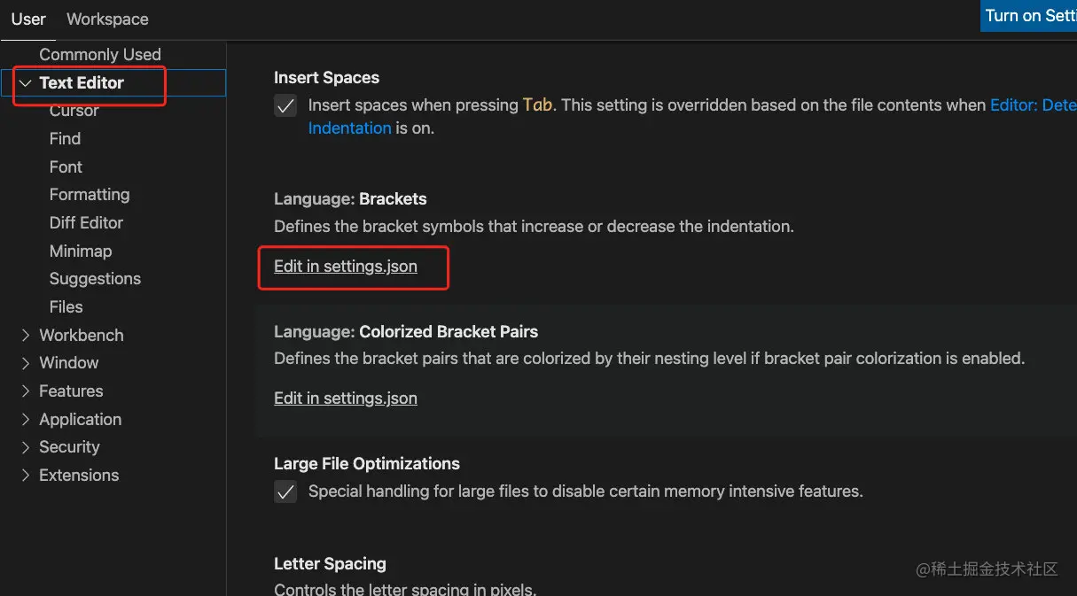Screen dimensions: 1077x596
Task: Jump to the Suggestions settings subsection
Action: [x=95, y=279]
